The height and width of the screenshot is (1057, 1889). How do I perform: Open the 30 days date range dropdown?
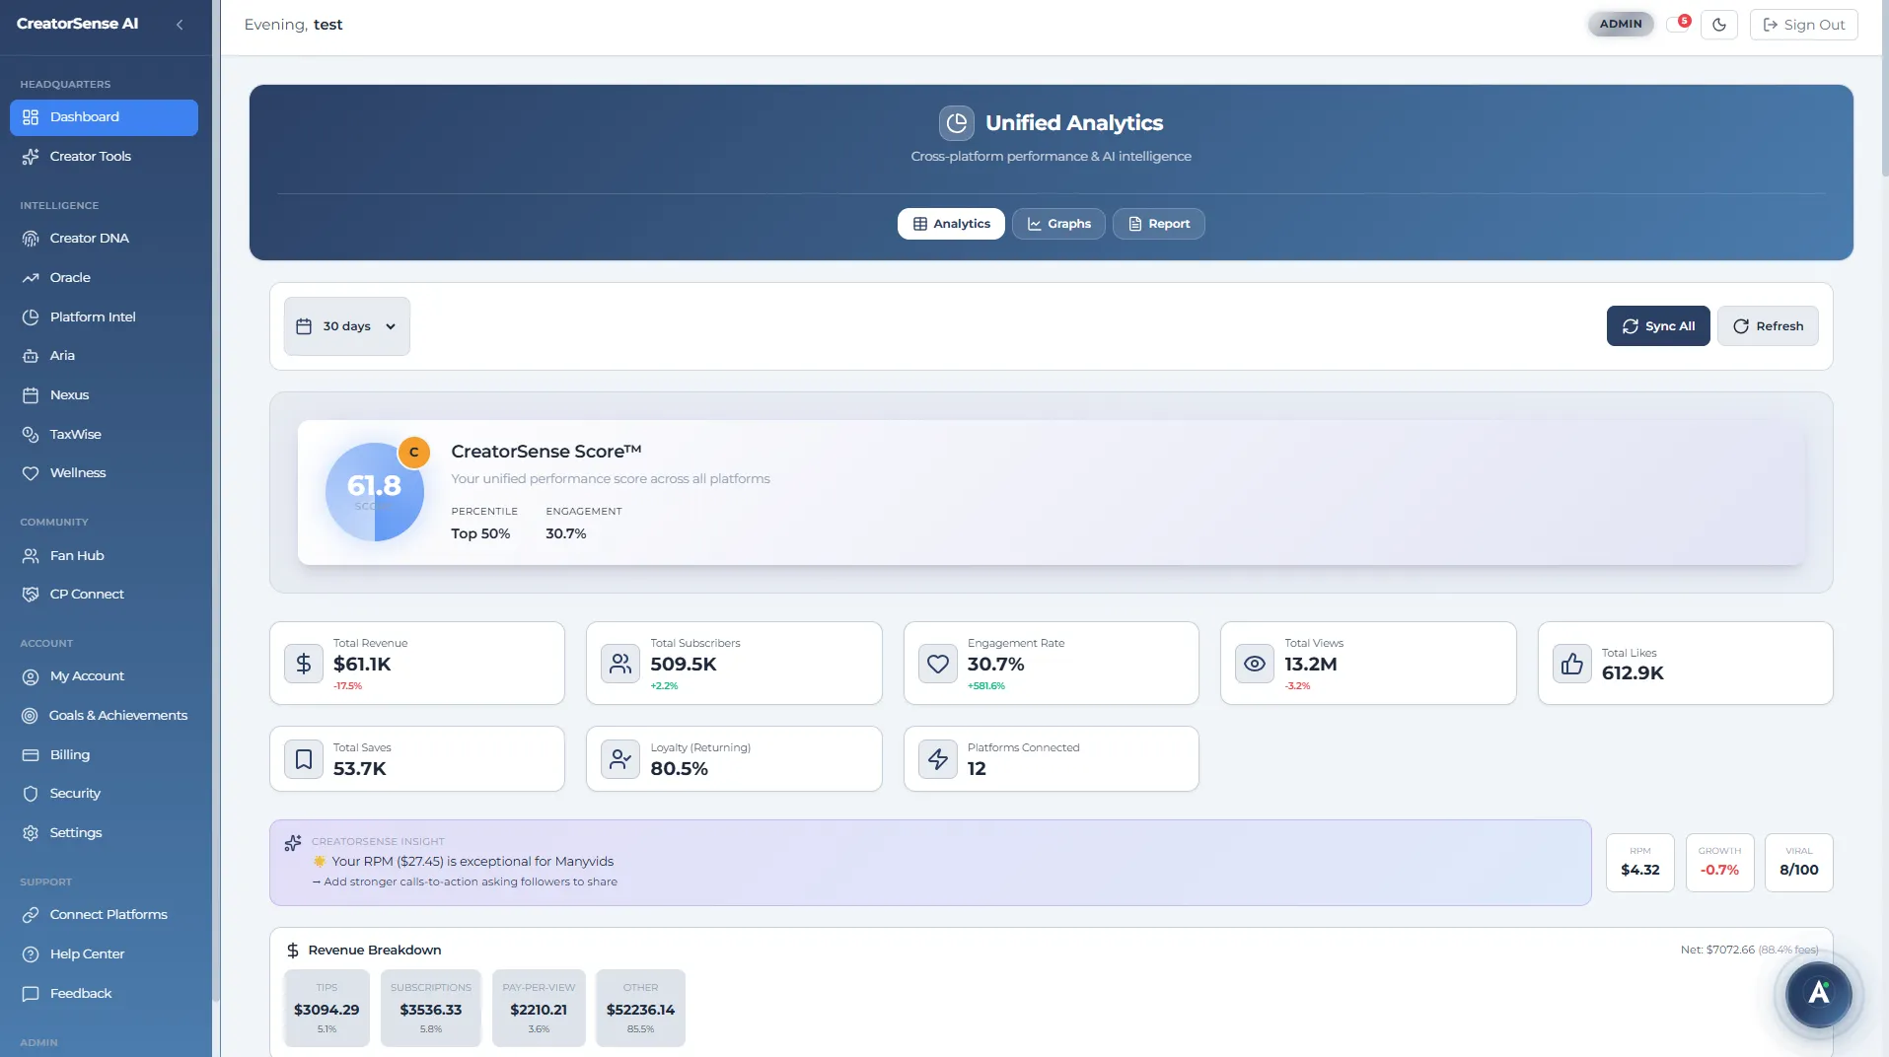tap(346, 325)
